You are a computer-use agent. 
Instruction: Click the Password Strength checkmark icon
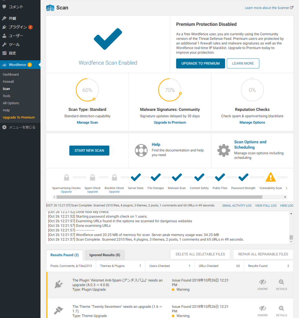pos(243,177)
